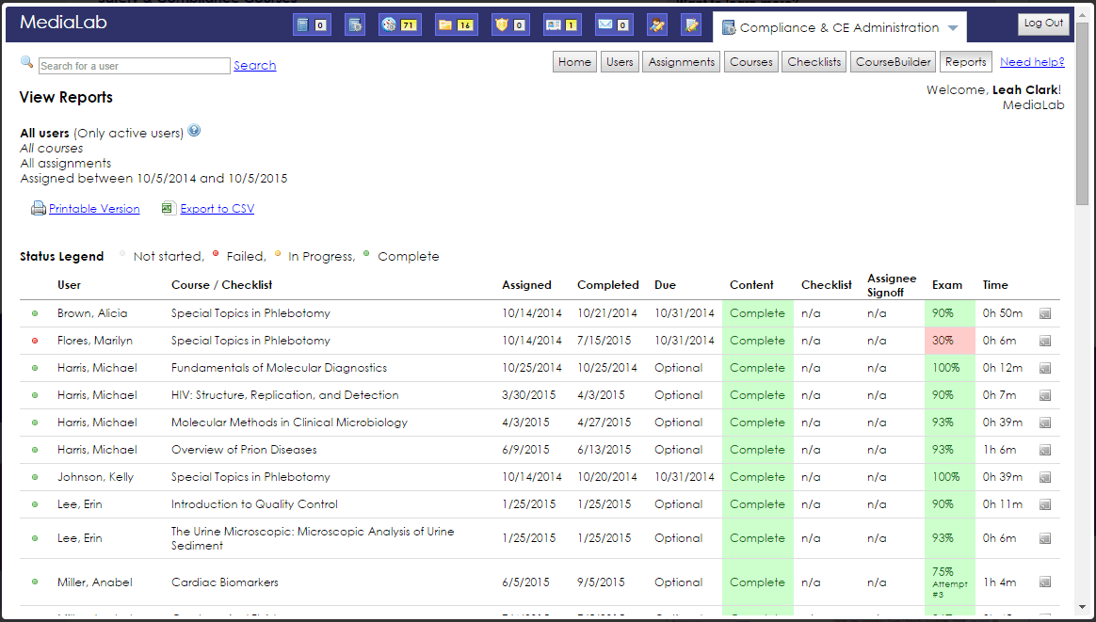Open the Need help? link
Screen dimensions: 1096x622
pos(1032,61)
